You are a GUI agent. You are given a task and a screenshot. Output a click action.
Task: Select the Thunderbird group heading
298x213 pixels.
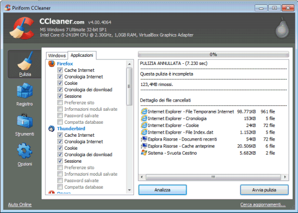(71, 129)
